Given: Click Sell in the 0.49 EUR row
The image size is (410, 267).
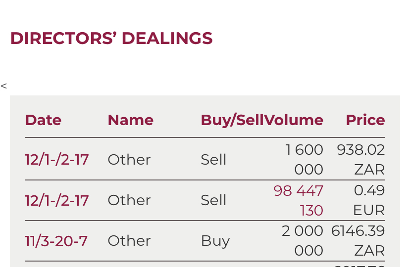Looking at the screenshot, I should tap(214, 200).
